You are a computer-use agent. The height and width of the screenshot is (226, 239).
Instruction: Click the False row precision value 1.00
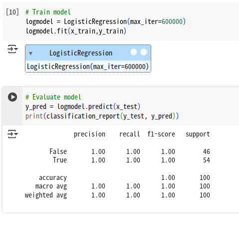tap(98, 151)
